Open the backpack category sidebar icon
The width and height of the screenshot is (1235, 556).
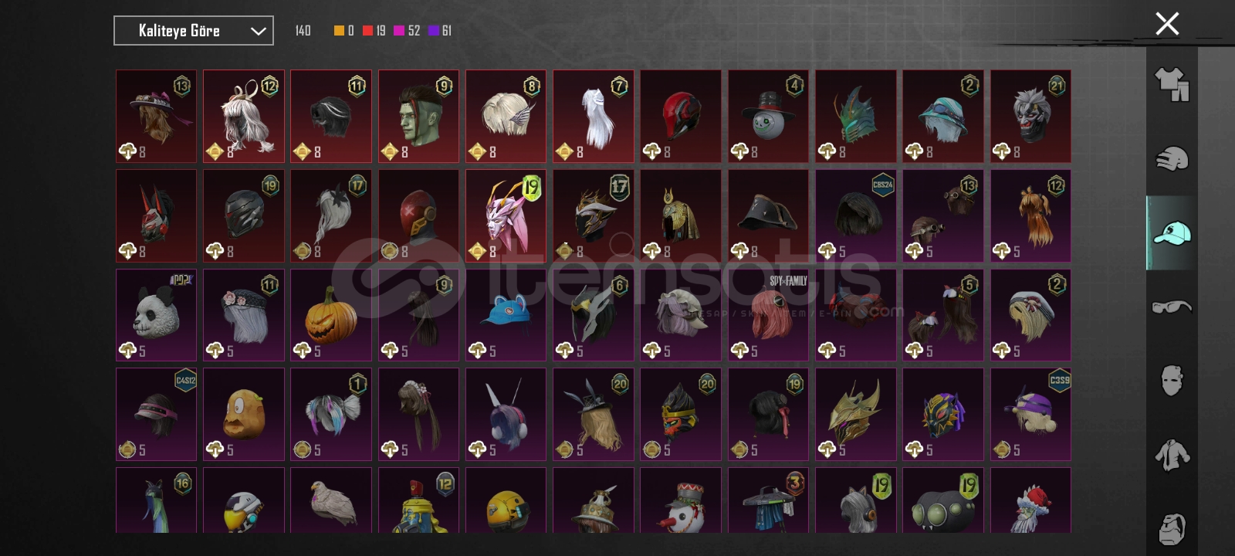(1172, 529)
